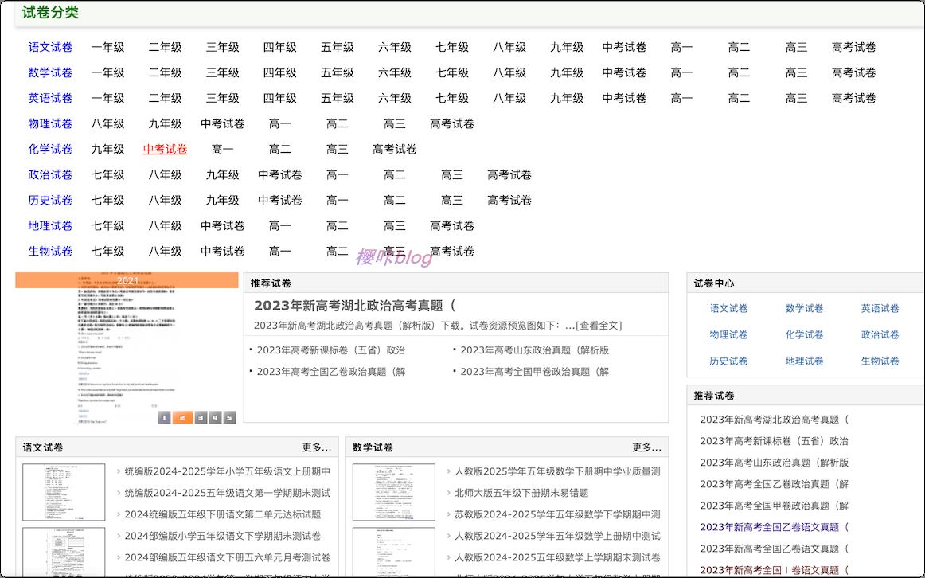Viewport: 925px width, 578px height.
Task: Select 一年级 in 语文试卷 row
Action: pyautogui.click(x=107, y=47)
